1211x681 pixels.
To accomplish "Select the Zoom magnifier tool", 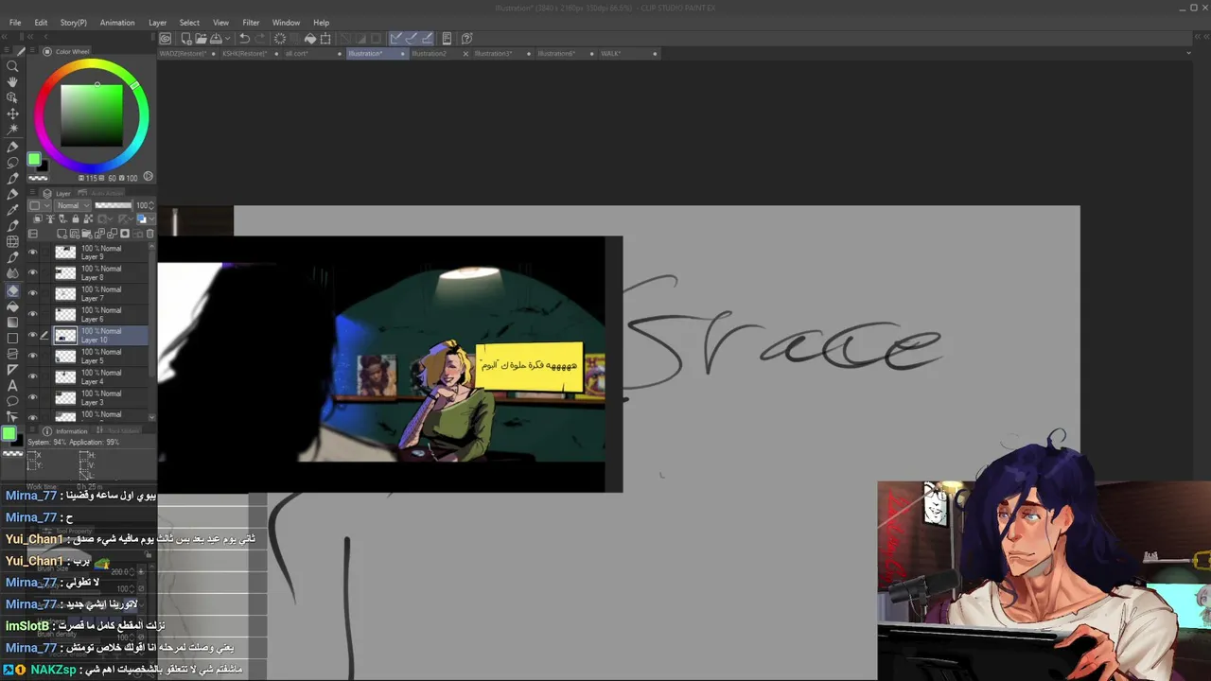I will [x=12, y=66].
